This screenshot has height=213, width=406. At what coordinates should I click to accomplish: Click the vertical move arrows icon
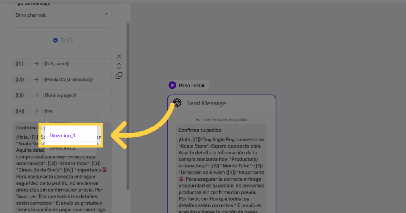tap(119, 66)
